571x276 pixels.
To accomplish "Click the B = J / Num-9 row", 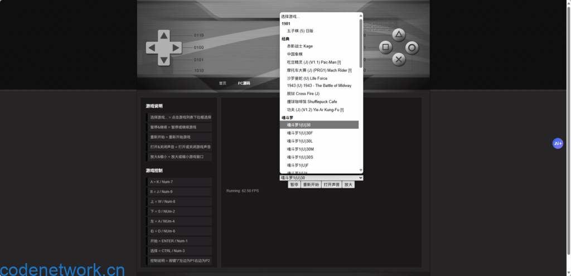I will 179,191.
